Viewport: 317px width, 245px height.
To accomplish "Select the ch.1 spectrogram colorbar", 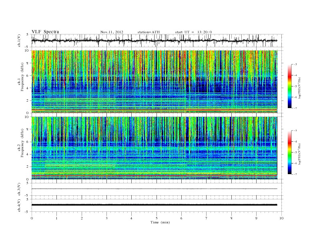I will 289,86.
